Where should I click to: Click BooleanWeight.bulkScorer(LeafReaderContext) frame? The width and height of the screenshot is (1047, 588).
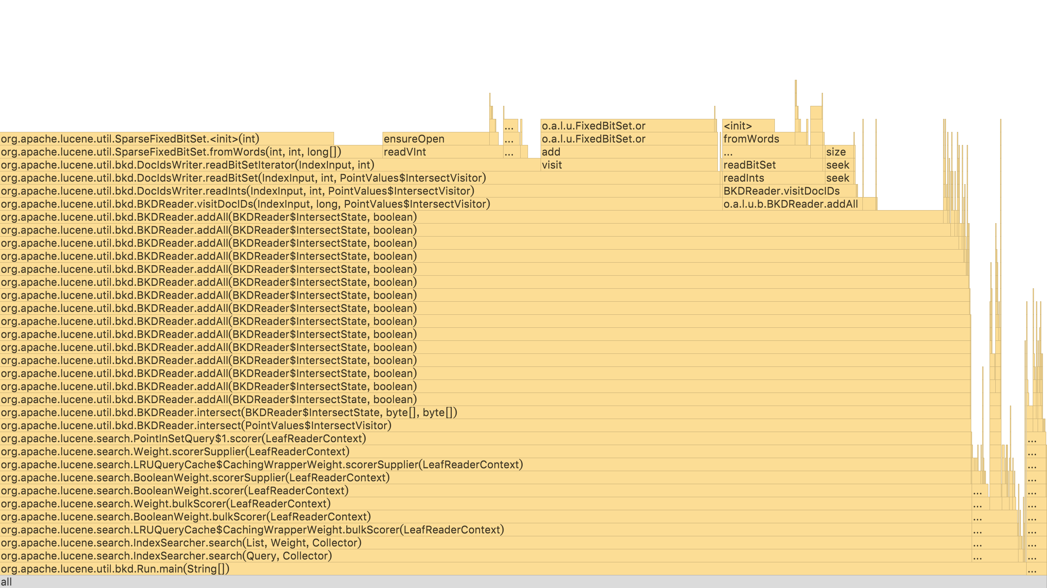tap(486, 517)
